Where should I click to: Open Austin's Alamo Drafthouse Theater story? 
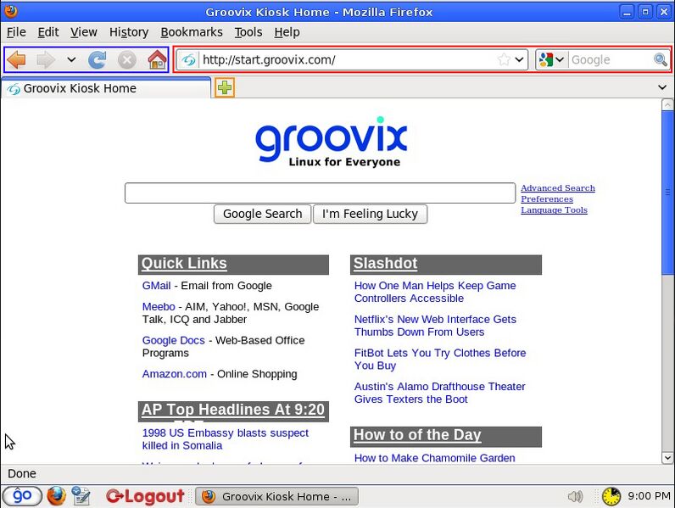(439, 393)
